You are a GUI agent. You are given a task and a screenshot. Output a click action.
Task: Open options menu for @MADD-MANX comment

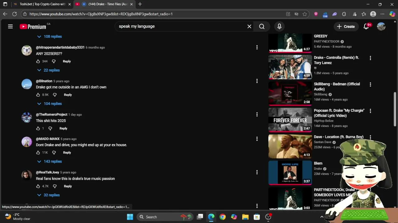tap(257, 139)
